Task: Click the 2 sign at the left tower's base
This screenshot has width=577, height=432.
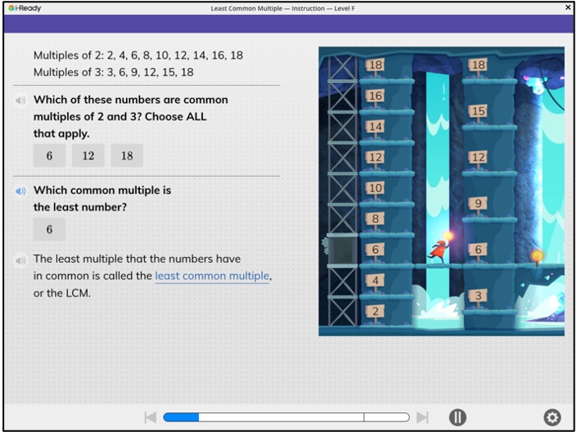Action: click(x=375, y=311)
